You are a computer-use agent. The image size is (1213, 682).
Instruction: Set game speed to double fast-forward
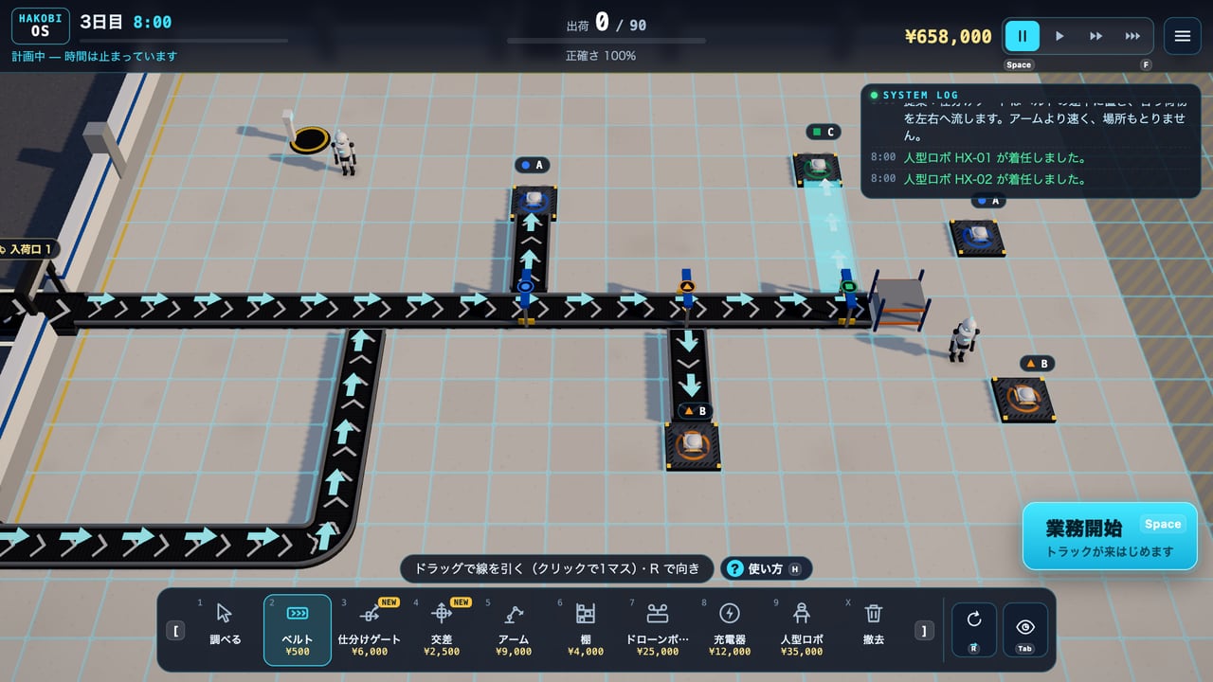1096,36
